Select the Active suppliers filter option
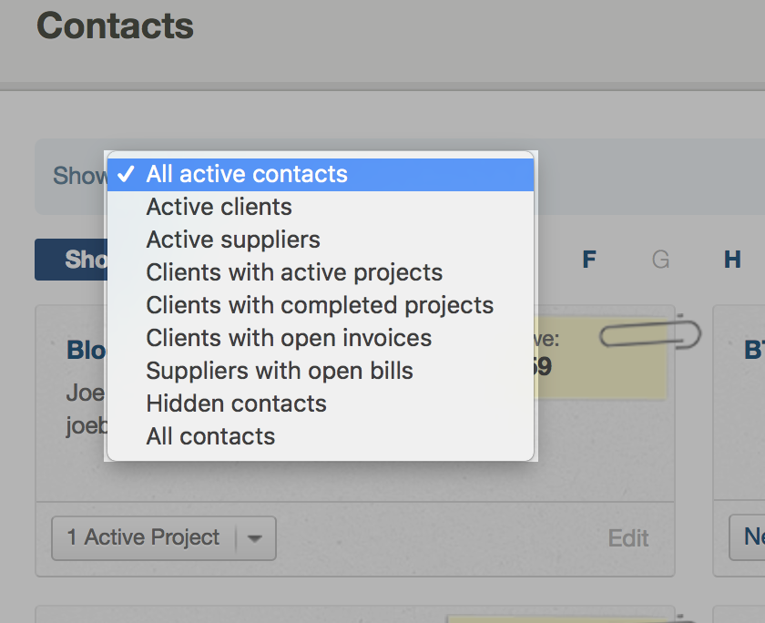765x623 pixels. point(233,240)
